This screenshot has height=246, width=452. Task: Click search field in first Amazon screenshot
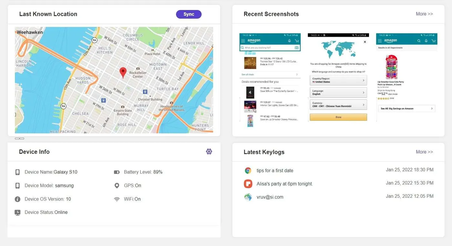(x=270, y=48)
